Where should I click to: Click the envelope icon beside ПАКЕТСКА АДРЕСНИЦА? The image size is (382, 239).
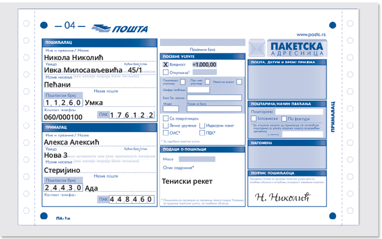(x=257, y=48)
